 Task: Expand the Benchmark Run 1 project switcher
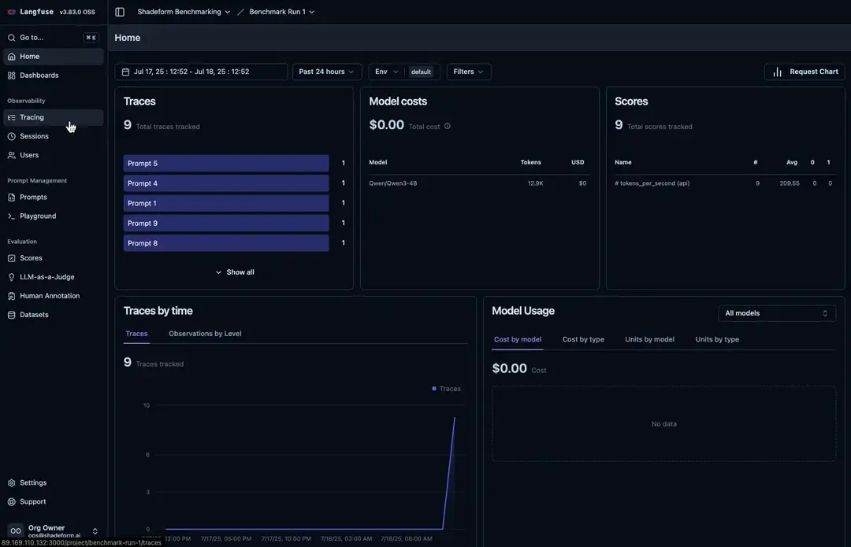coord(281,12)
